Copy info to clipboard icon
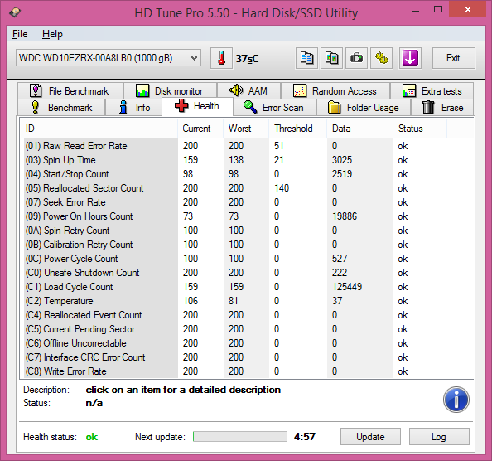 [x=306, y=58]
